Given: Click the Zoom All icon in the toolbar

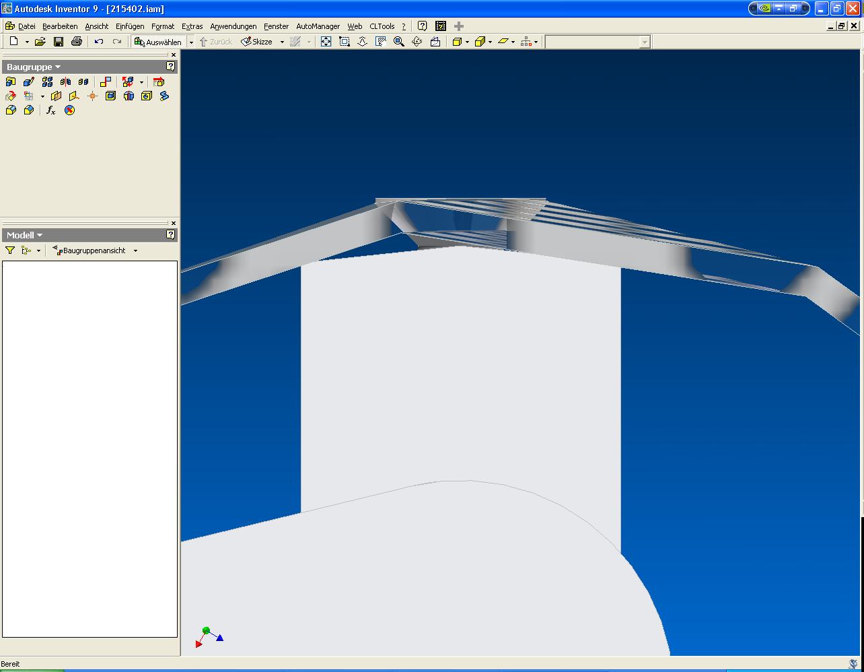Looking at the screenshot, I should coord(326,42).
